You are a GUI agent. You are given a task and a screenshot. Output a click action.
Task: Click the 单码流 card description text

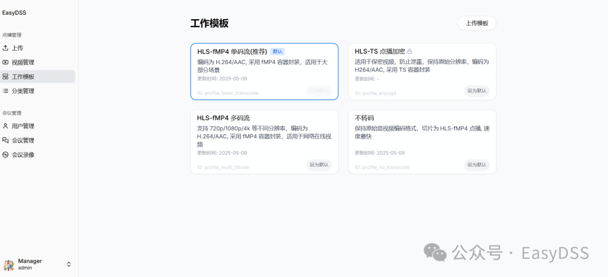(262, 66)
